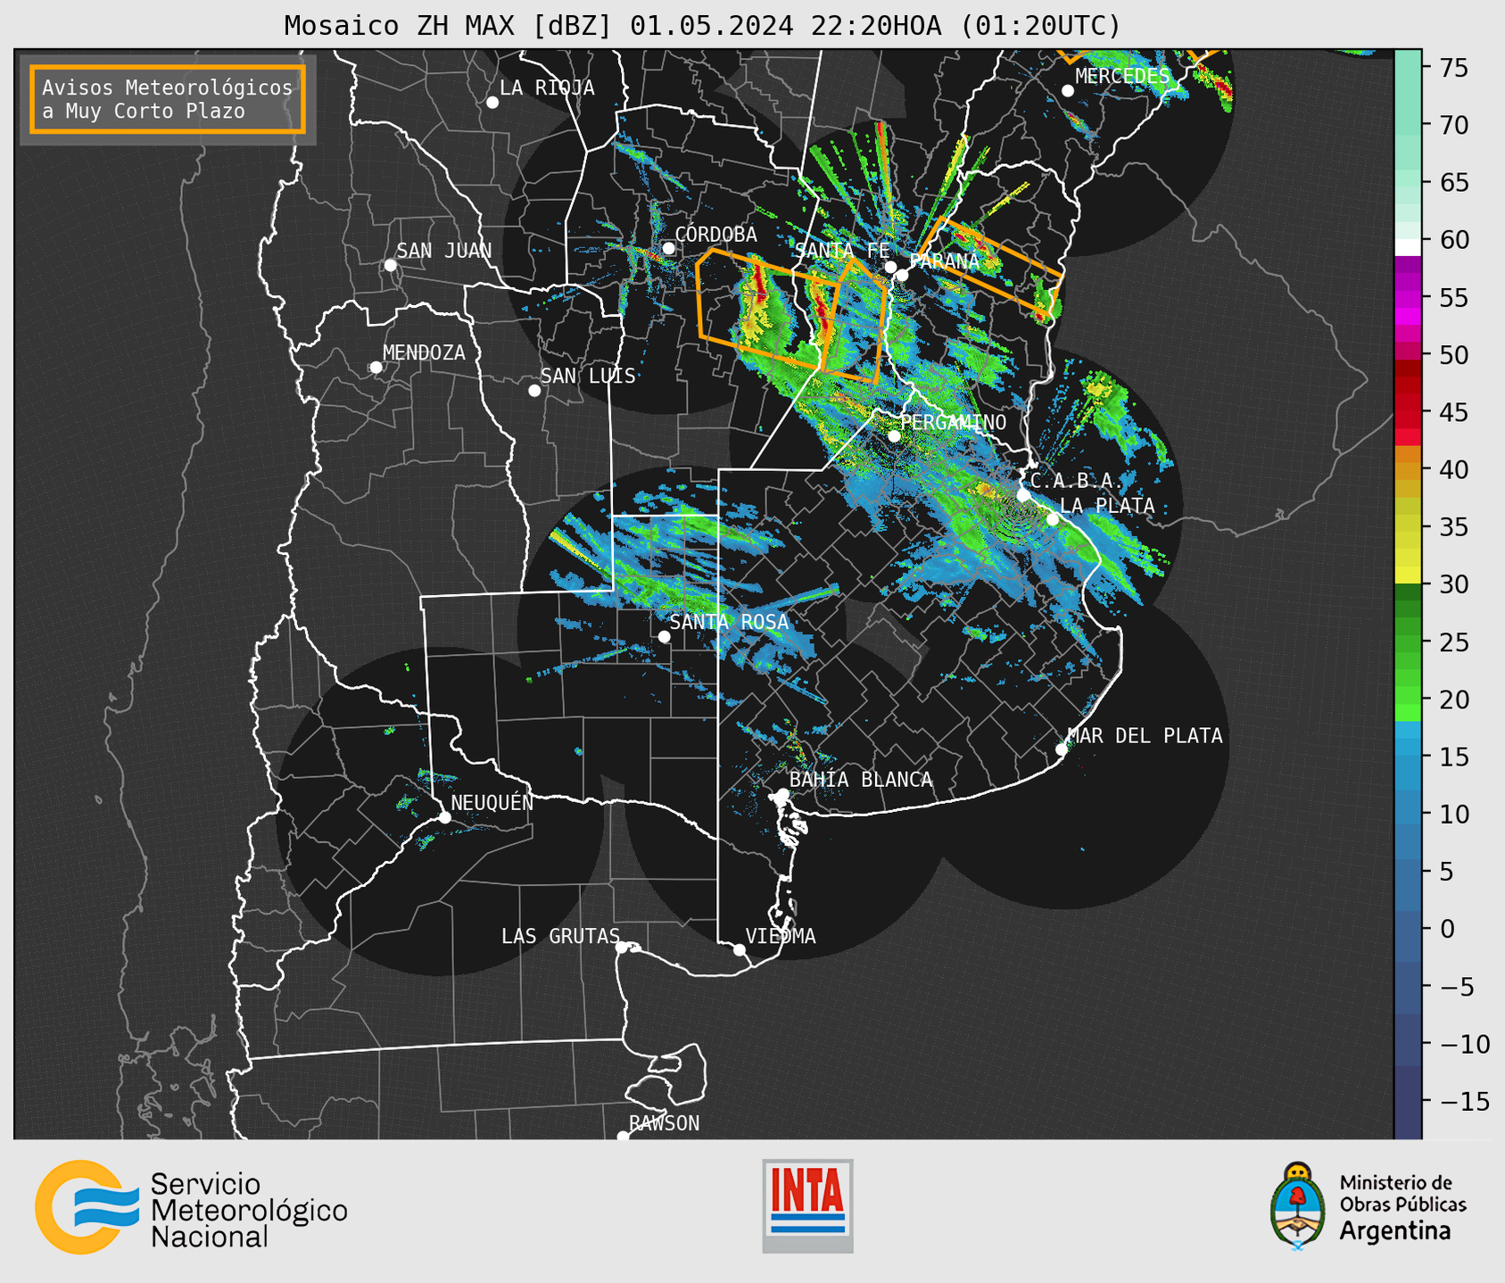
Task: Click the 0 value on the colorbar
Action: coord(1447,929)
